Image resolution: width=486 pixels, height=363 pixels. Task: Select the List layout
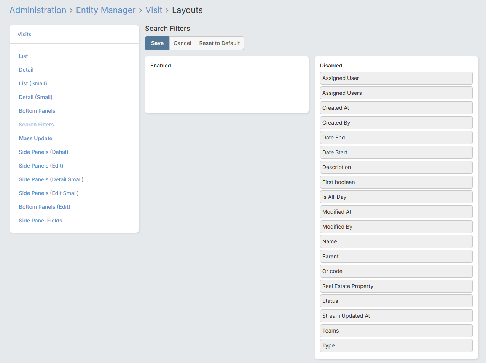(x=23, y=56)
